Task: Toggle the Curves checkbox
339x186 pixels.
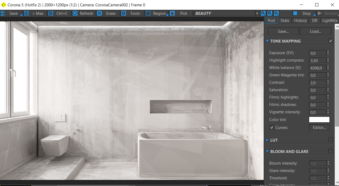Action: pos(272,127)
